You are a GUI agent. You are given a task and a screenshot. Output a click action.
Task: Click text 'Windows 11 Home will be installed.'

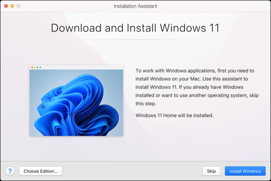pos(174,115)
